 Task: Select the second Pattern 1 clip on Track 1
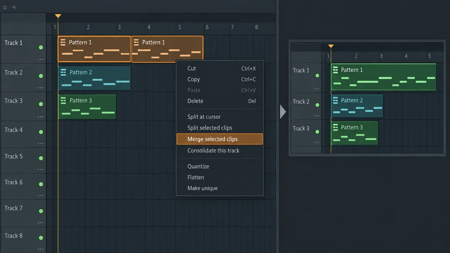pyautogui.click(x=167, y=49)
